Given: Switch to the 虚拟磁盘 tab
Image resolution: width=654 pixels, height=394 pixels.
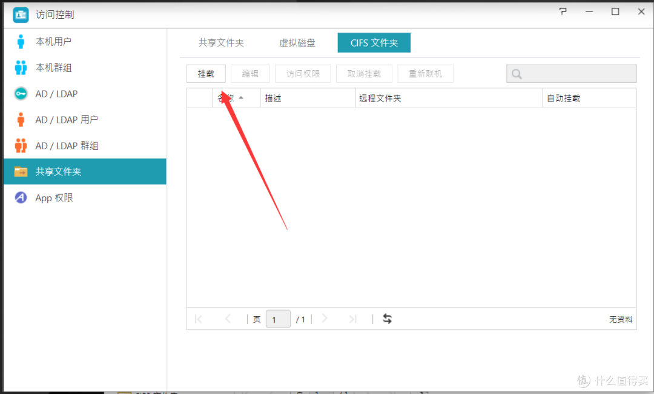Looking at the screenshot, I should coord(297,43).
